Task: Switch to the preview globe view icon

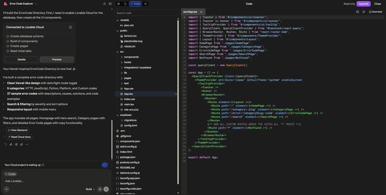Action: (x=119, y=4)
